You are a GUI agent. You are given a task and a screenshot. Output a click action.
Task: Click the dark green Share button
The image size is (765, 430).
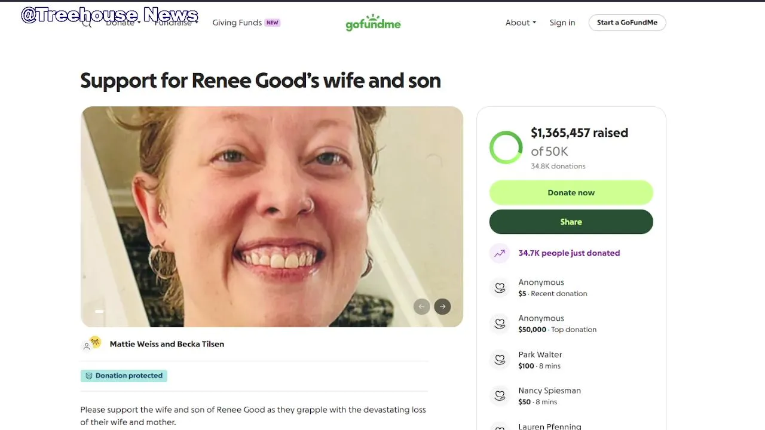point(571,222)
